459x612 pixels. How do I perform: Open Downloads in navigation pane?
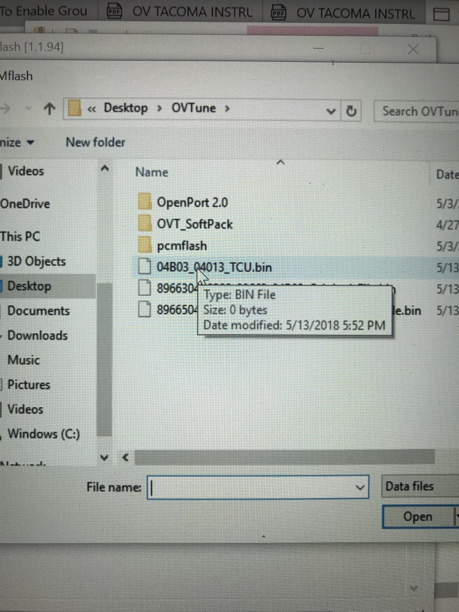37,335
